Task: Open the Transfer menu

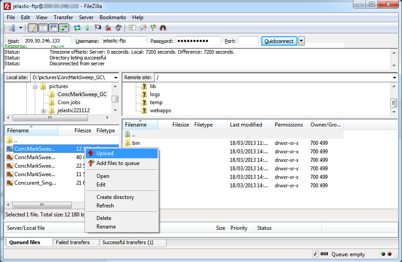Action: click(x=63, y=17)
